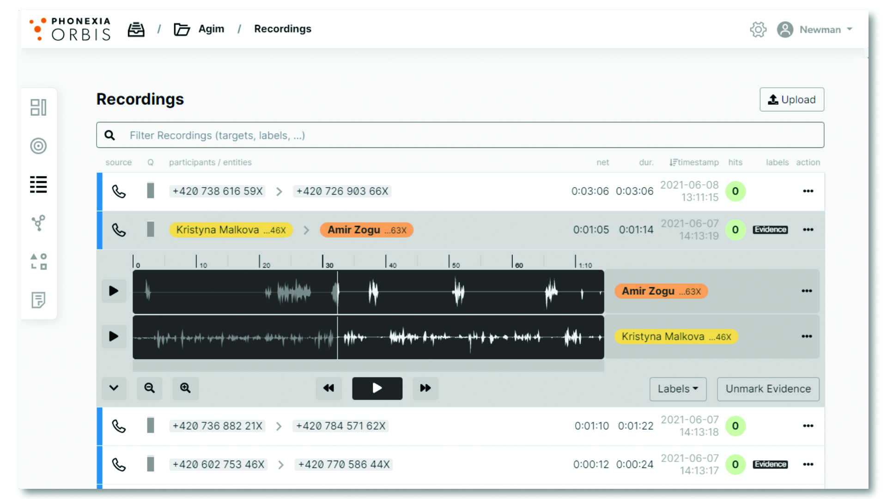Play the Amir Zogu channel track
887x499 pixels.
click(114, 291)
